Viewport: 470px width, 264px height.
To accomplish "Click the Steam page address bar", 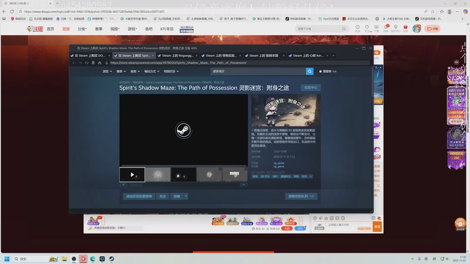I will (239, 63).
